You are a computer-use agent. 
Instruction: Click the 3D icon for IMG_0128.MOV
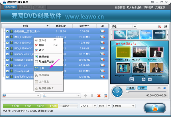[102, 37]
